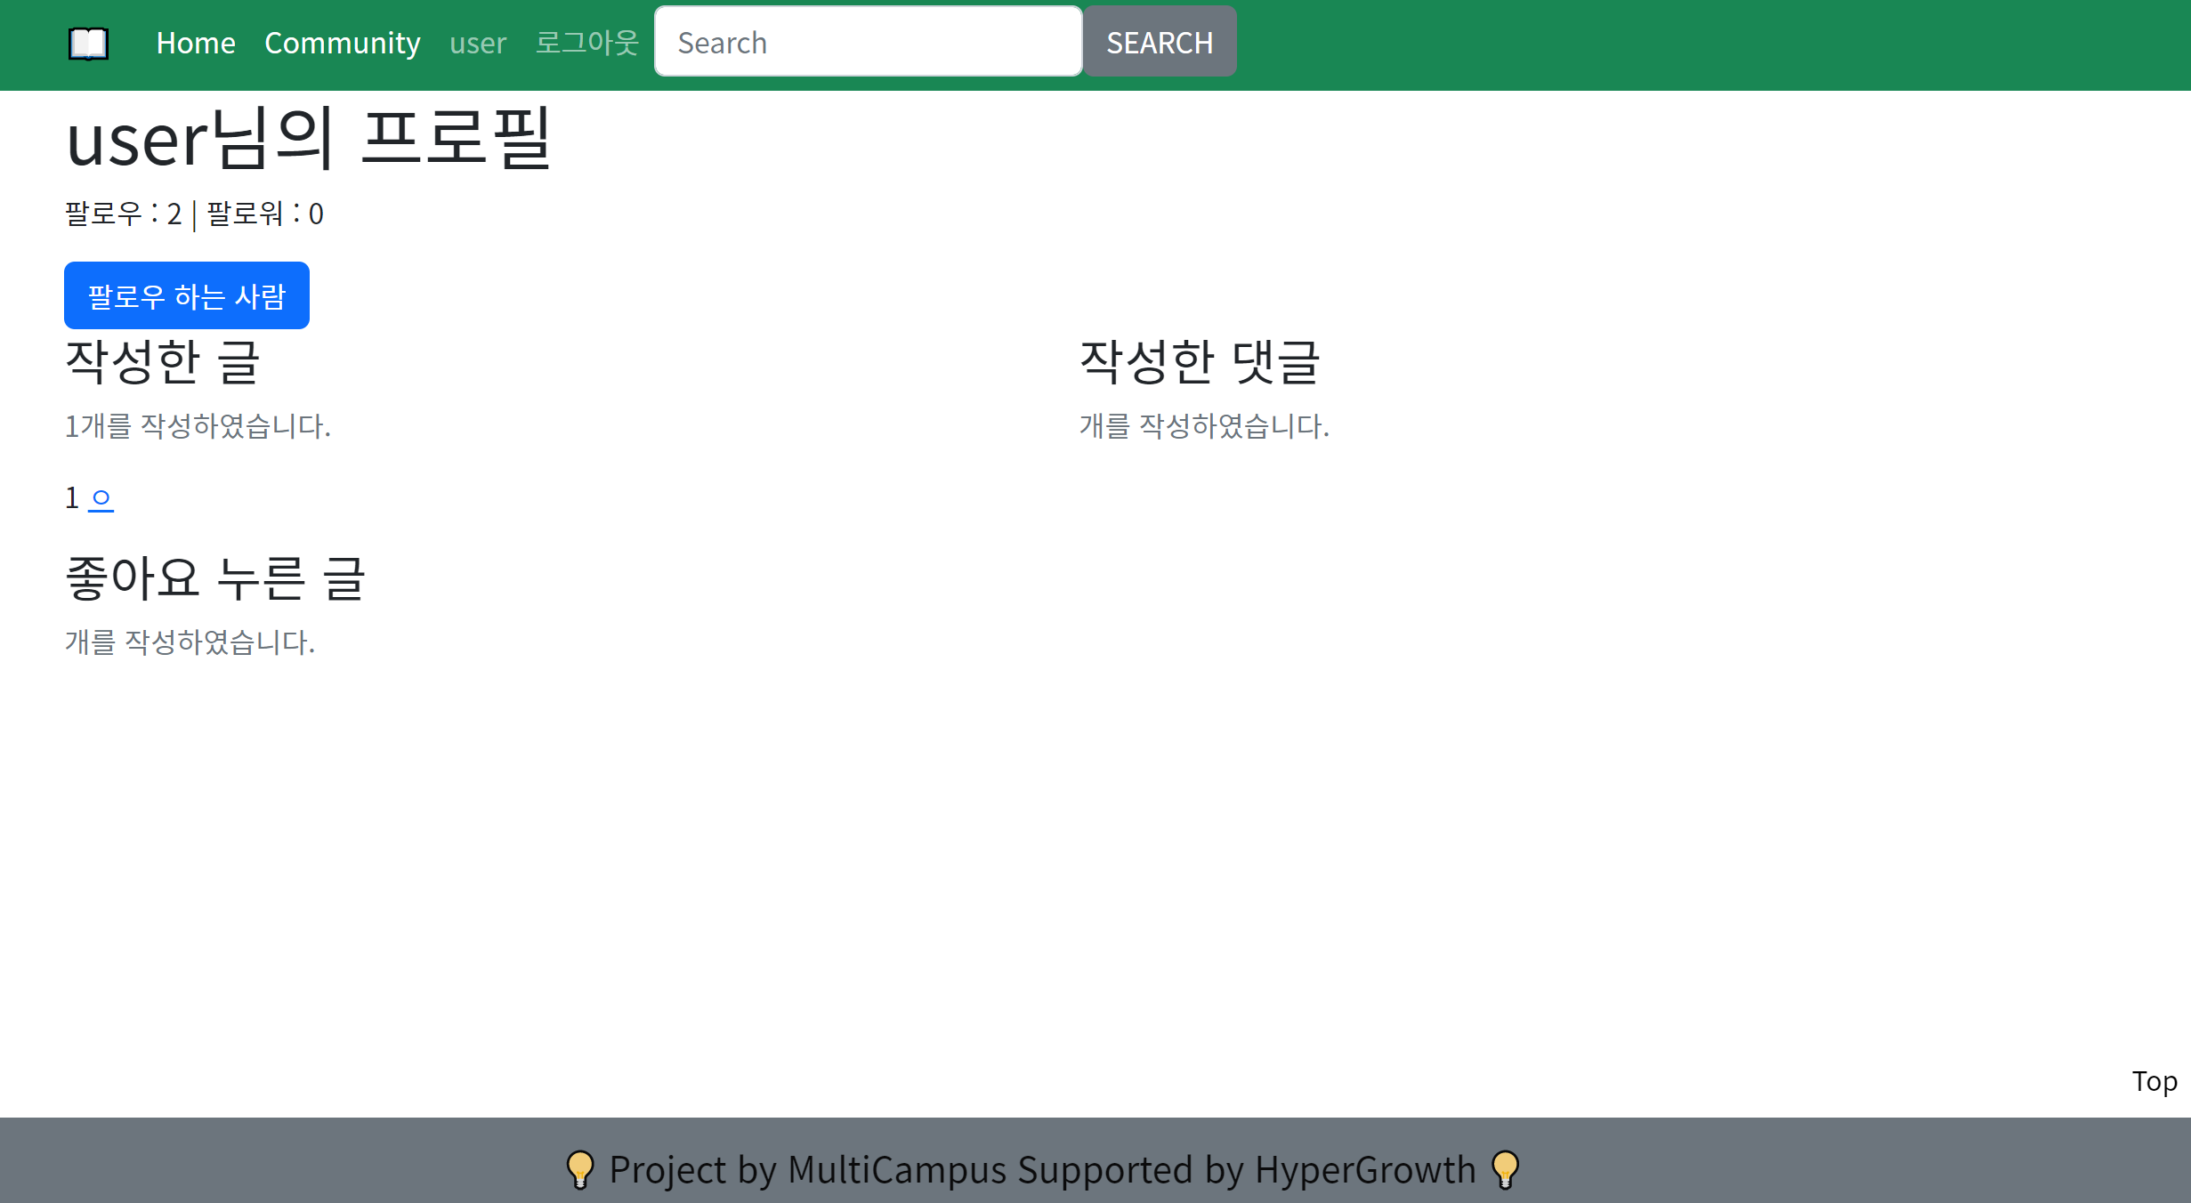
Task: Focus the Search input field
Action: click(868, 42)
